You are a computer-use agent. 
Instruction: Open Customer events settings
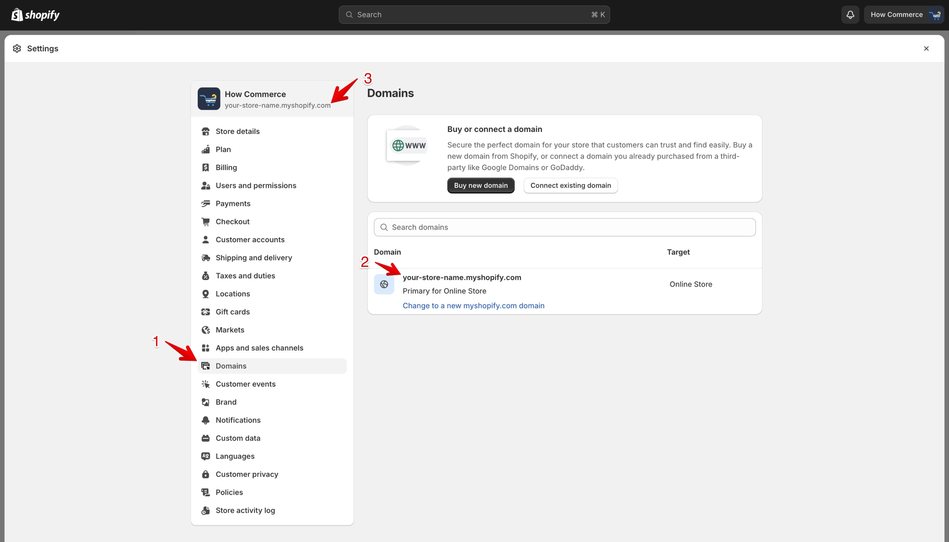click(x=272, y=384)
